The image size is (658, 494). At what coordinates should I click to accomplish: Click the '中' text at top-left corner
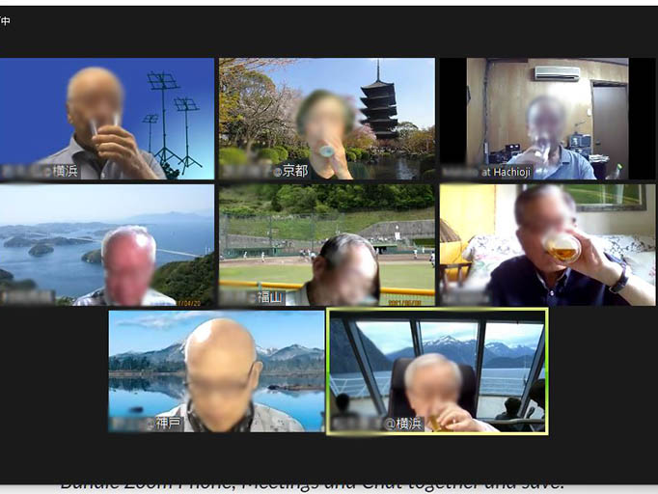6,20
